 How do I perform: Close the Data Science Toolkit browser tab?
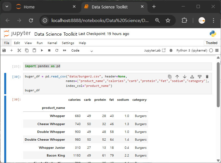coord(142,6)
